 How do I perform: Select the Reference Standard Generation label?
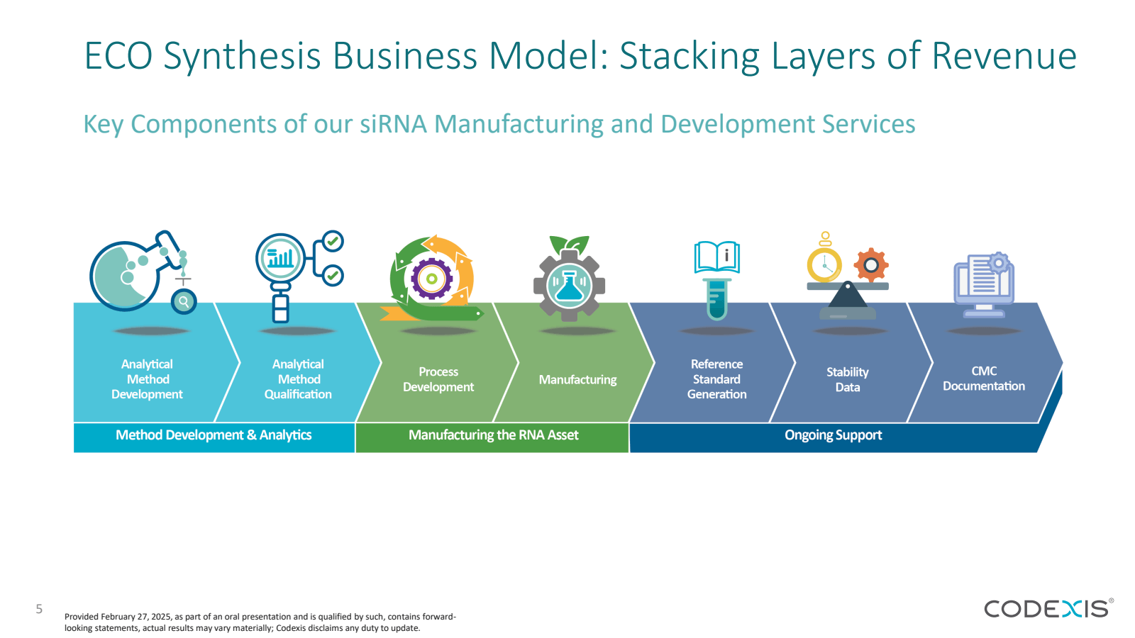(x=716, y=379)
